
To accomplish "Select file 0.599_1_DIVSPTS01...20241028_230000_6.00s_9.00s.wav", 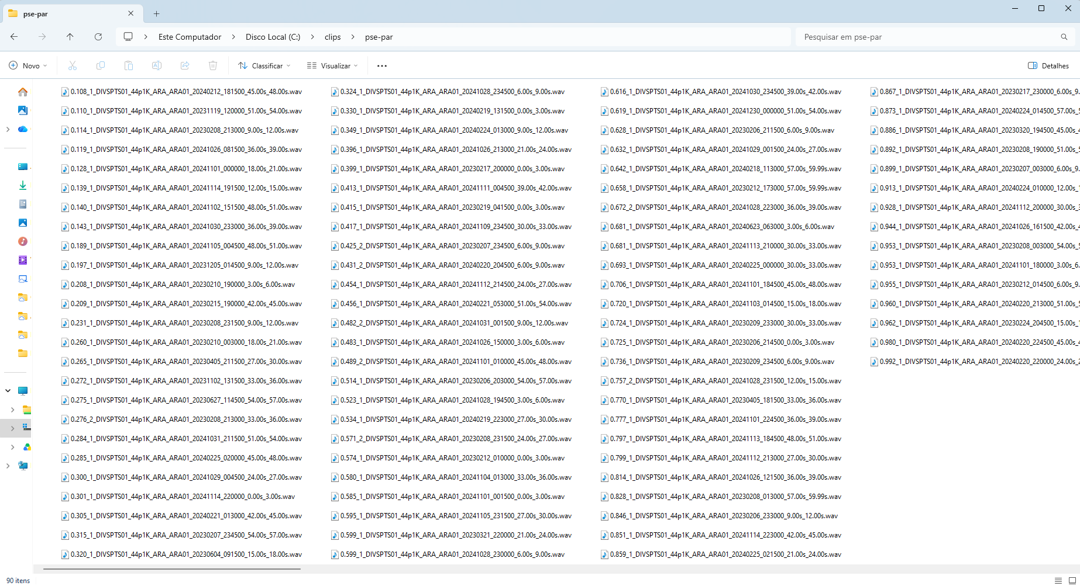I will click(448, 554).
